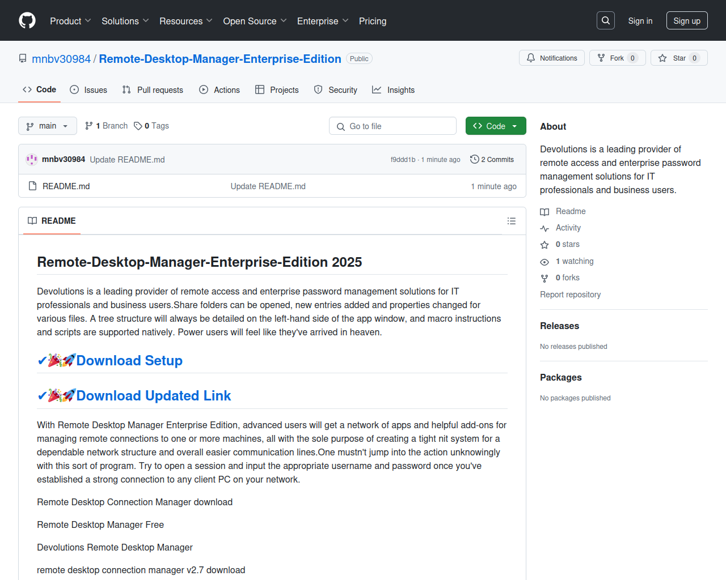This screenshot has width=726, height=580.
Task: Open commit hash f9ddd1b
Action: [403, 160]
